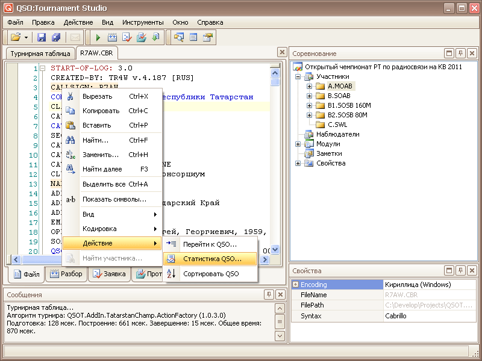Choose Статистика QSO from the submenu
Image resolution: width=482 pixels, height=361 pixels.
[x=211, y=259]
